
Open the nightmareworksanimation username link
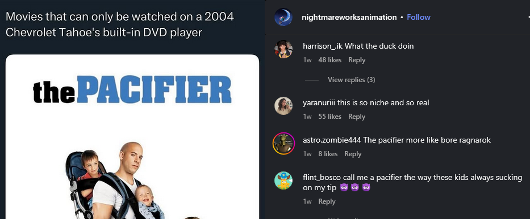point(349,17)
